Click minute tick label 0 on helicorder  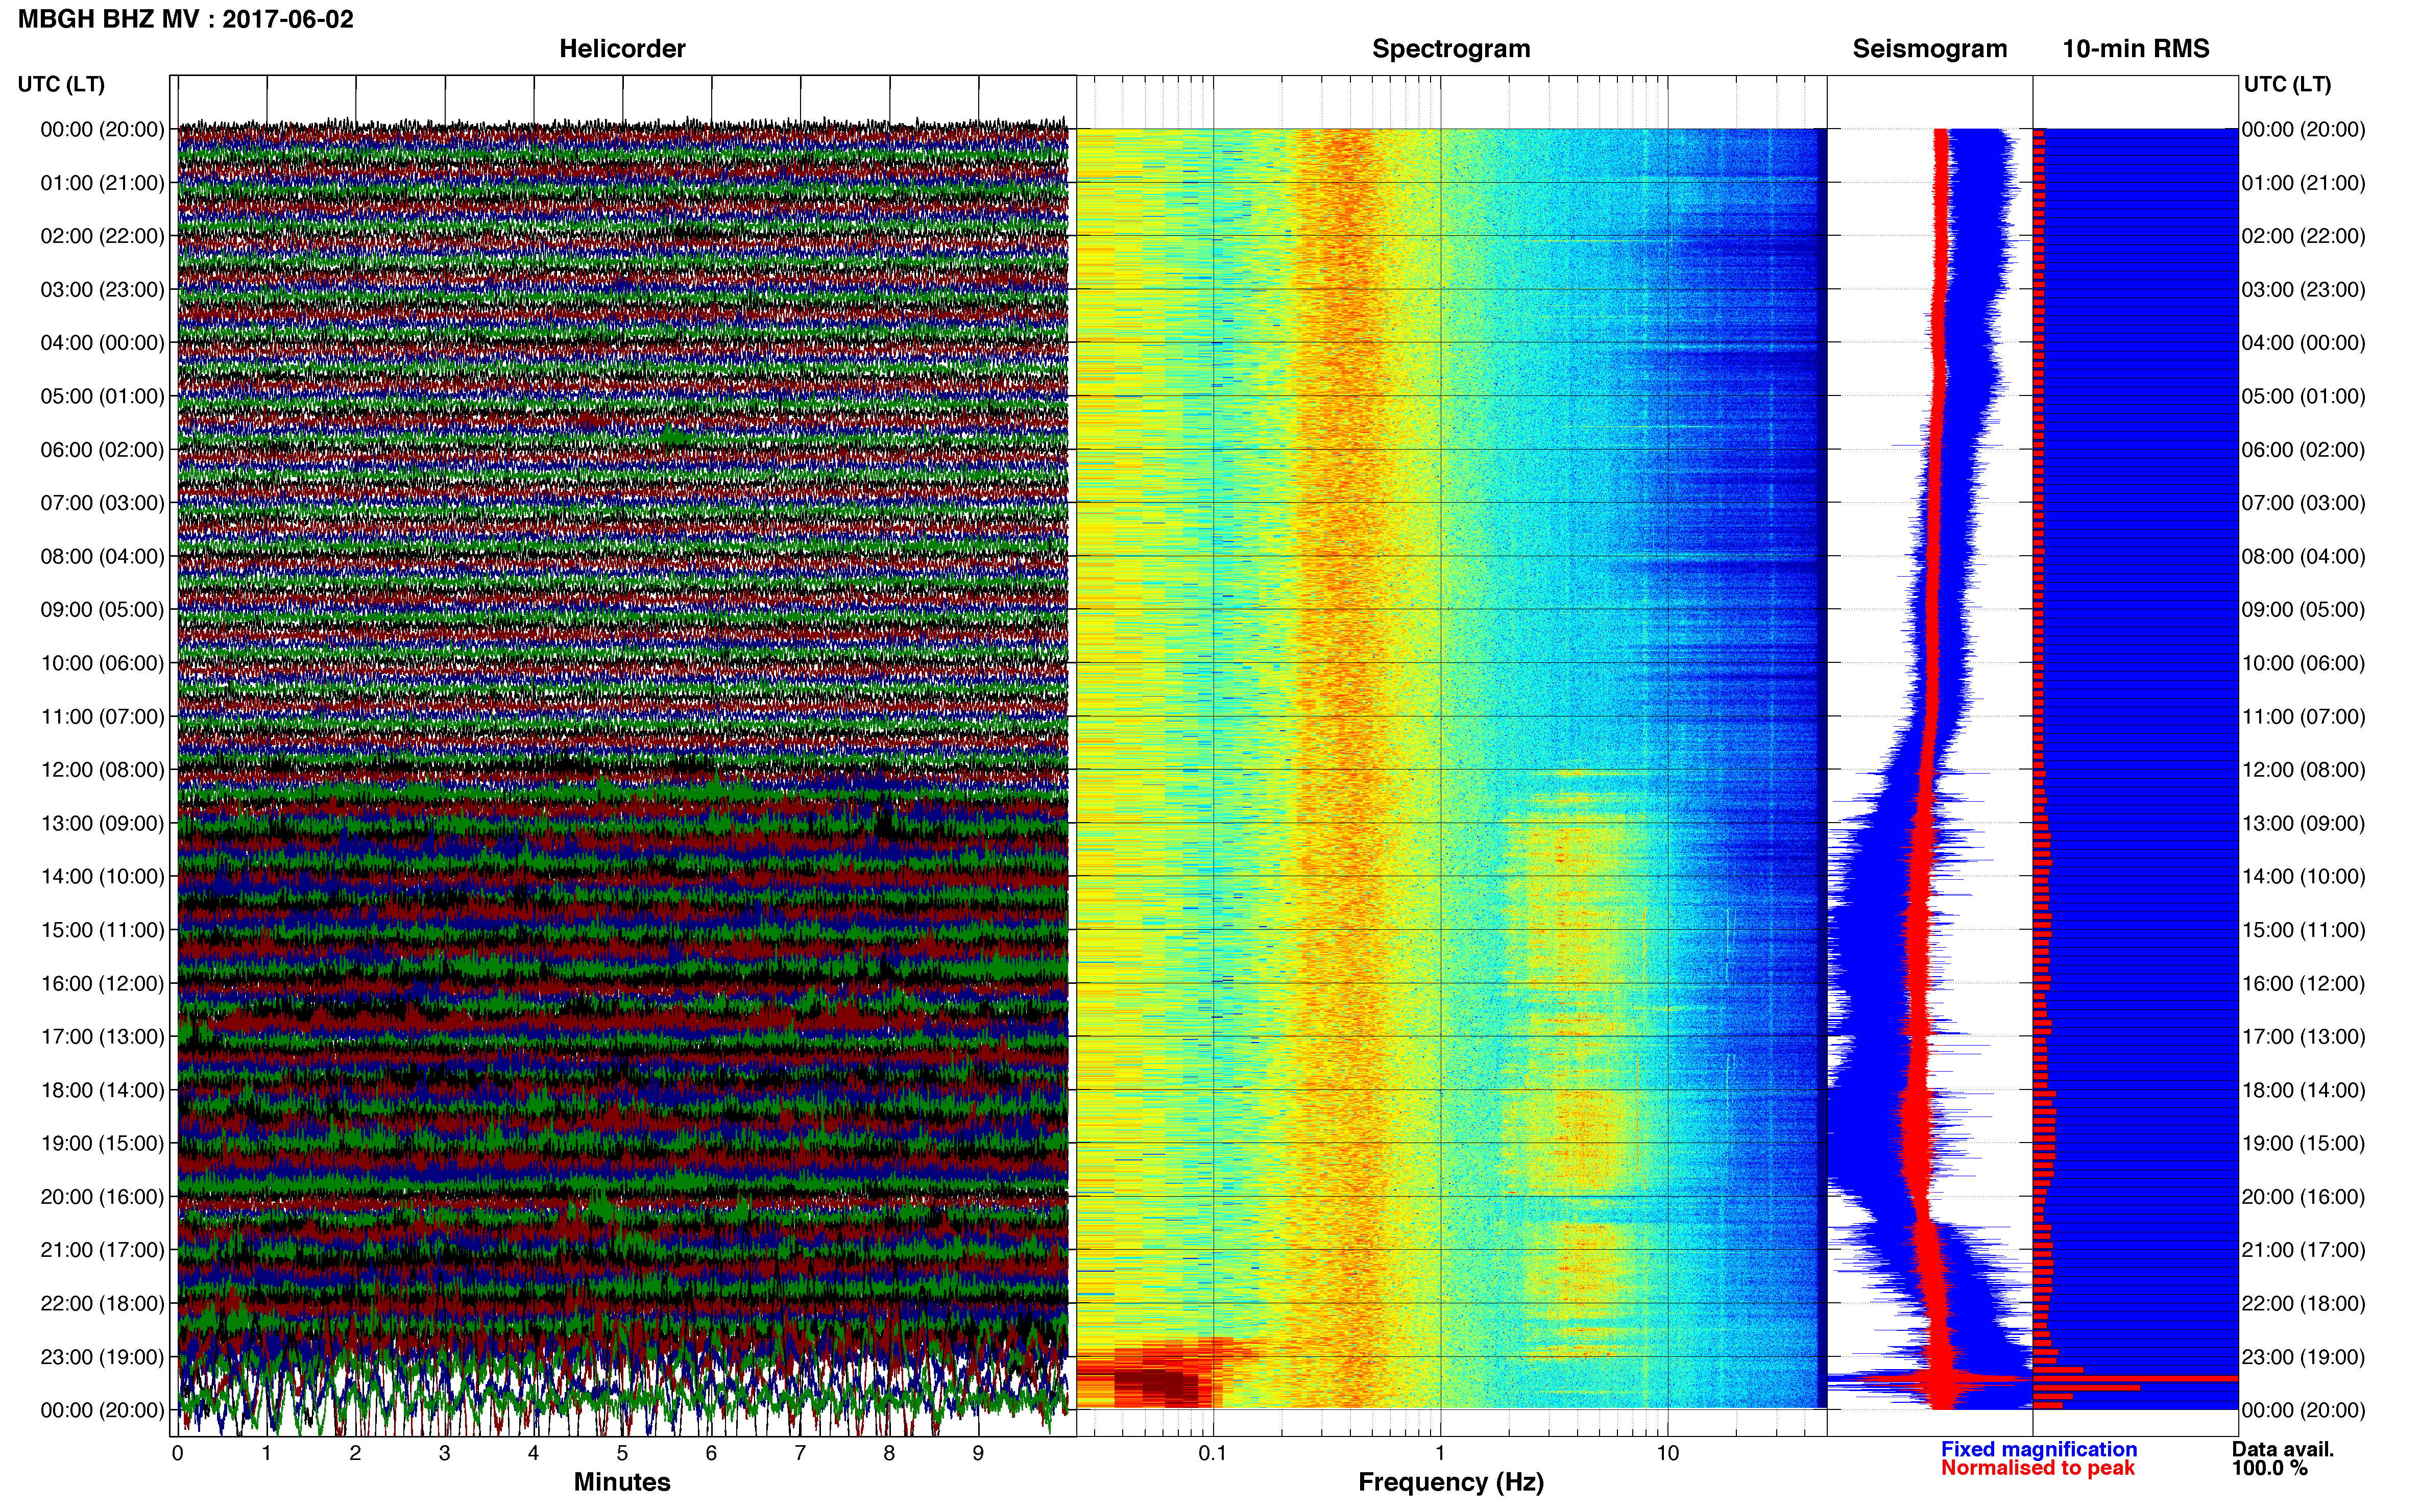click(x=178, y=1453)
